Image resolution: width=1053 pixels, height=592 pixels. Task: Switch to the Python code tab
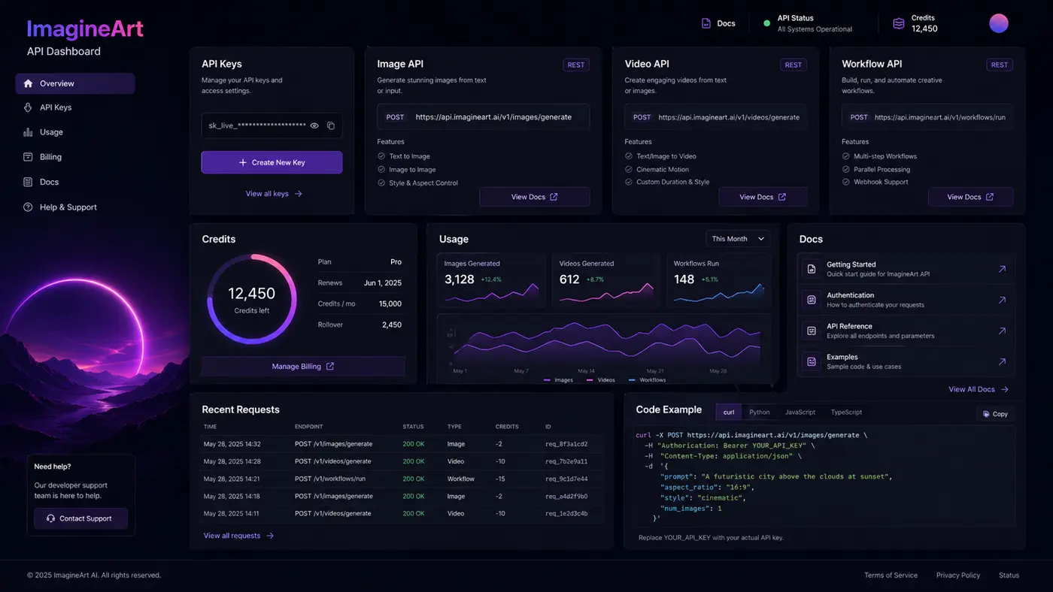[759, 412]
